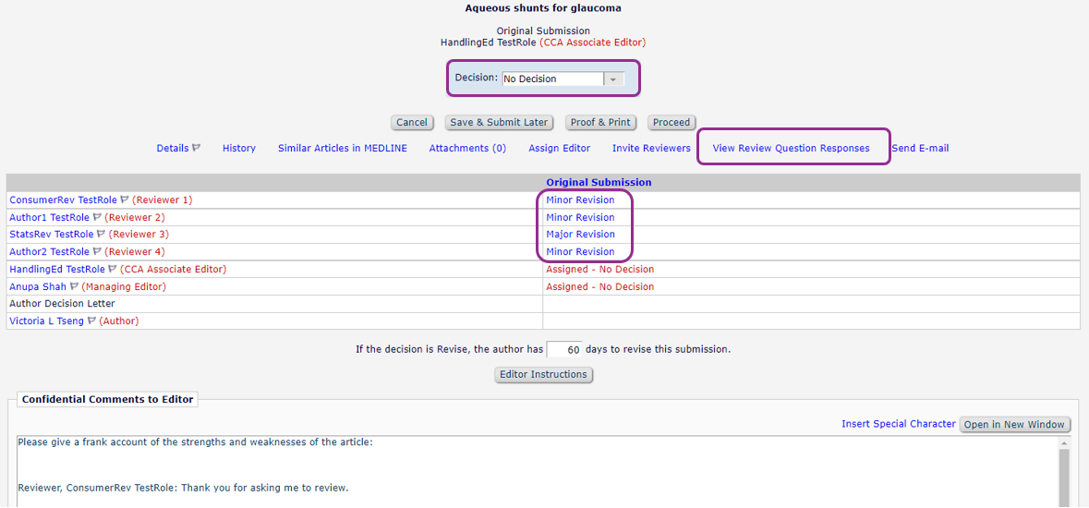Click flag icon next to Details link
This screenshot has height=508, width=1089.
point(196,149)
